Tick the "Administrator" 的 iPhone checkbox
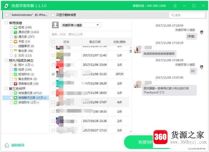 point(6,15)
